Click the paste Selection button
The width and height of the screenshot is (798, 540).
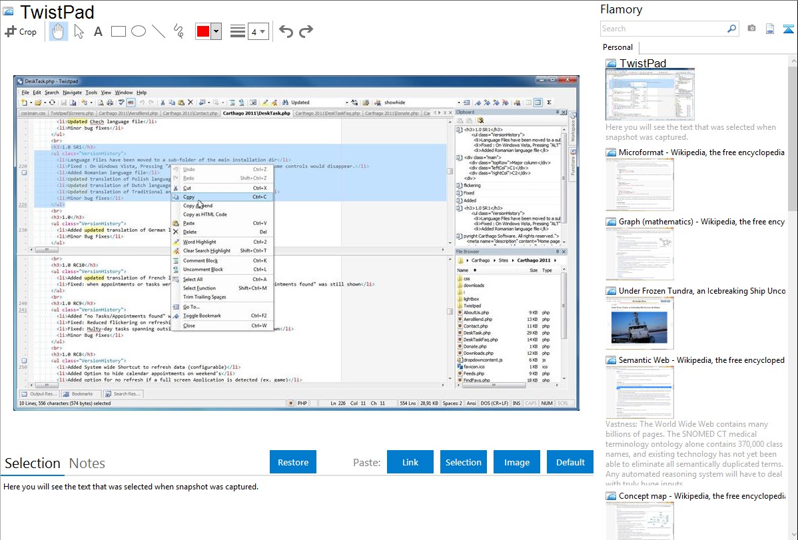463,461
